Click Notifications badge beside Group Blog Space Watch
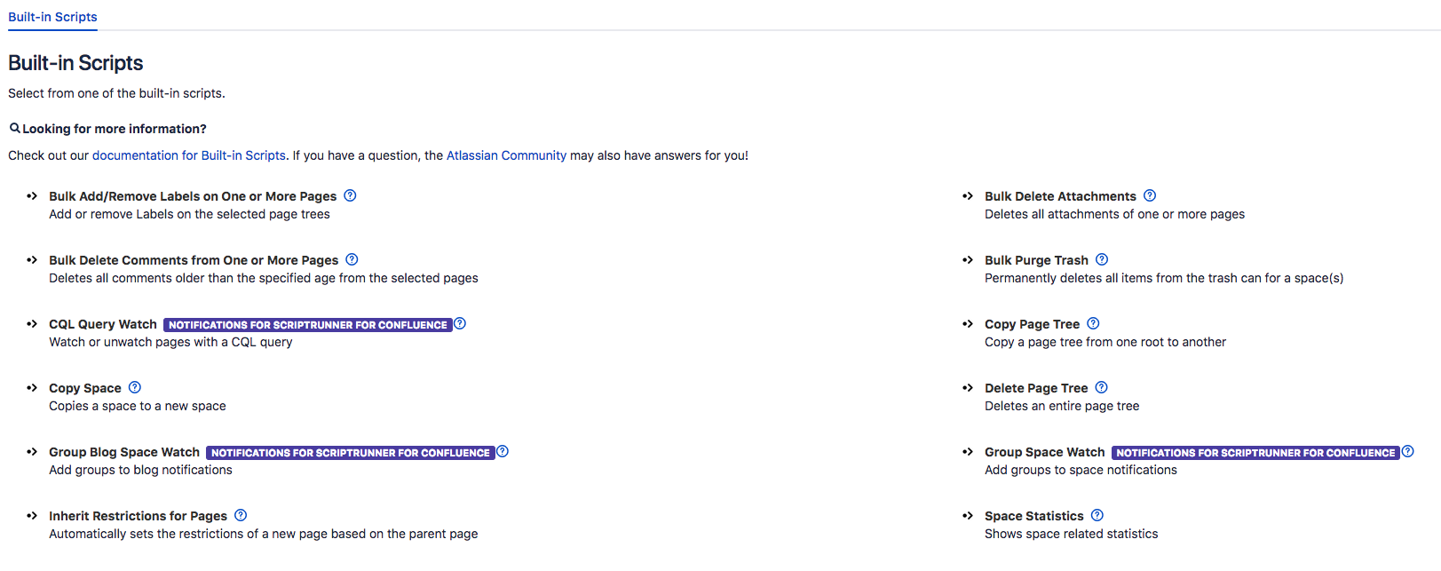 351,453
